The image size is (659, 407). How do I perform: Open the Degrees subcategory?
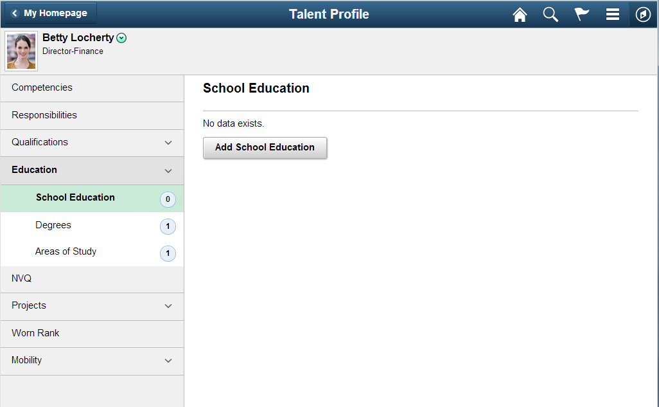pos(92,226)
